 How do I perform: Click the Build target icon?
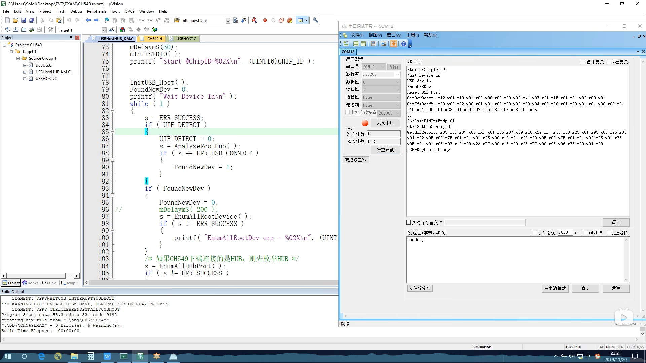[x=15, y=30]
